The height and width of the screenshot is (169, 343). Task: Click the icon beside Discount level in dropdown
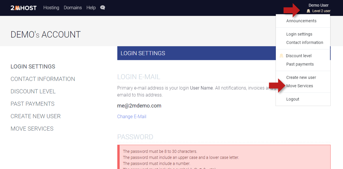(281, 56)
